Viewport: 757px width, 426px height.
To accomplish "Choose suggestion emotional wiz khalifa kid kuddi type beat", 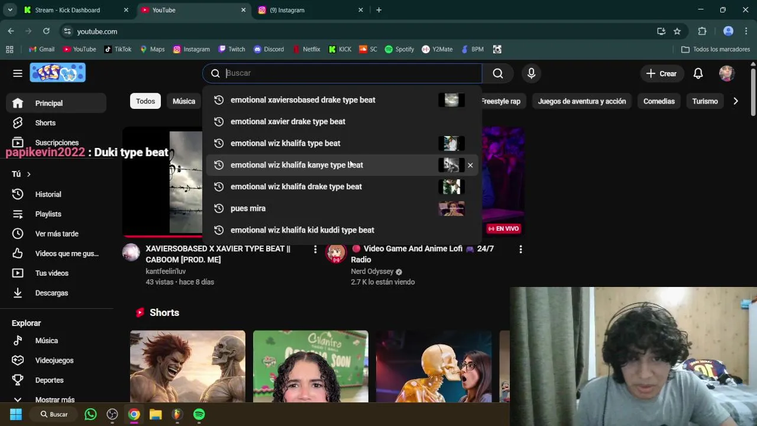I will click(x=342, y=230).
